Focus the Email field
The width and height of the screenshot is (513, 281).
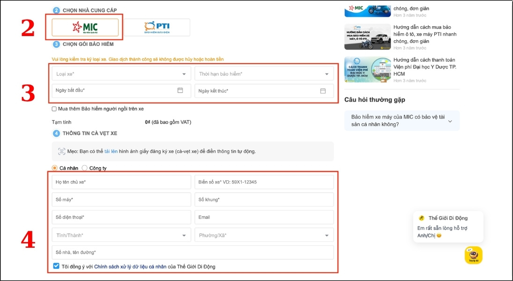[x=264, y=217]
